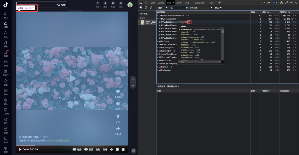Go to next video with down arrow
The width and height of the screenshot is (299, 155).
pos(133,85)
